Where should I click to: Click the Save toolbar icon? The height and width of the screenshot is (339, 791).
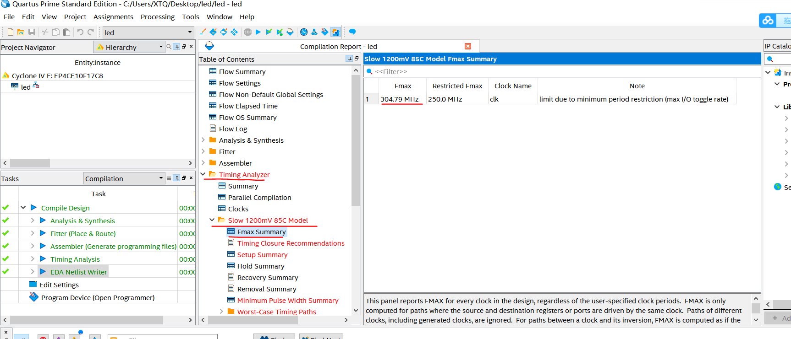coord(32,32)
